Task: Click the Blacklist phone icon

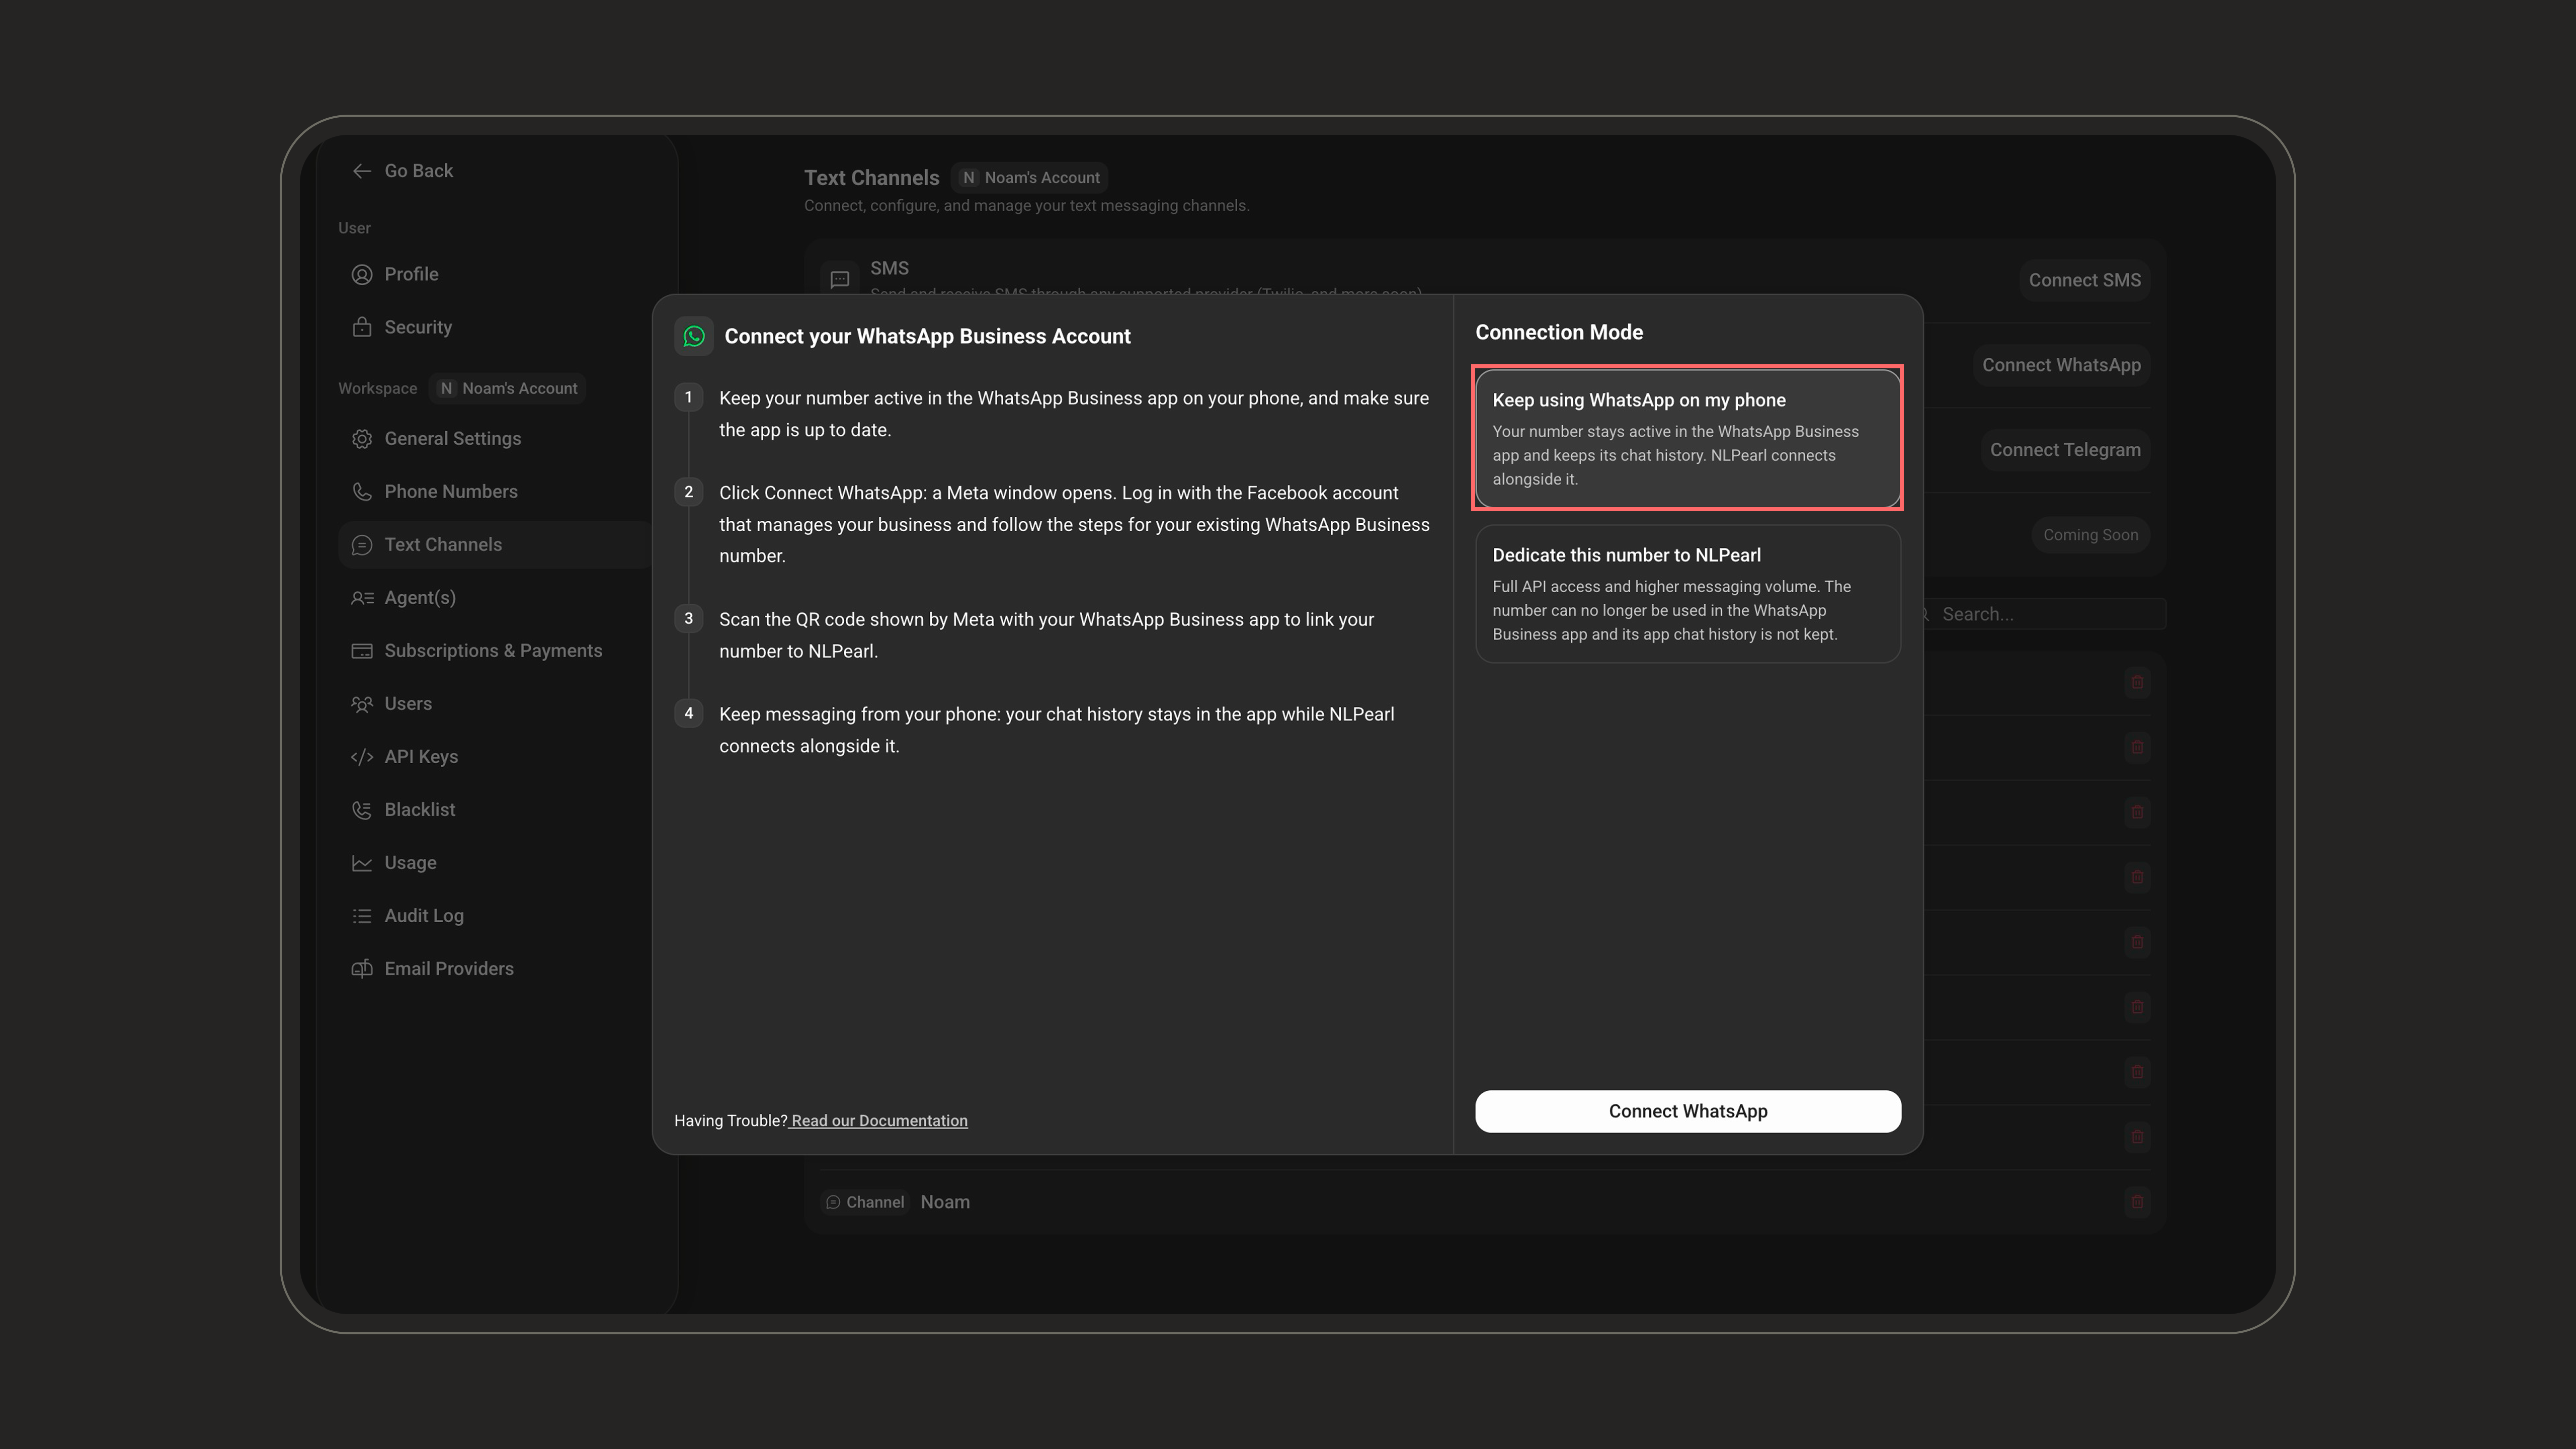Action: click(361, 810)
